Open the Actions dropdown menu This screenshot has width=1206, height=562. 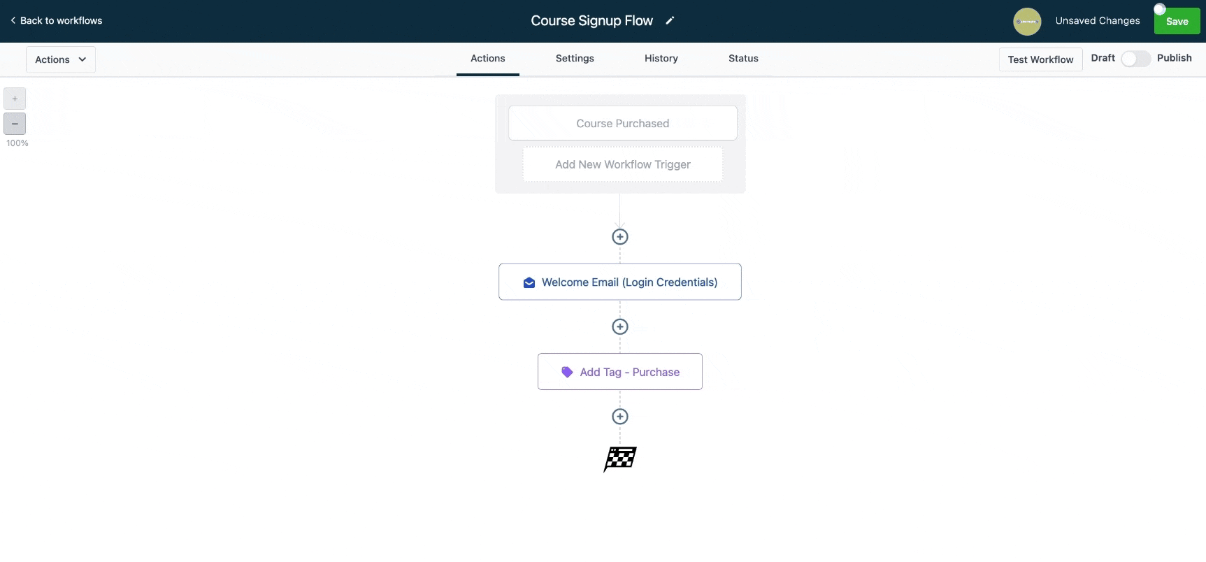click(61, 59)
